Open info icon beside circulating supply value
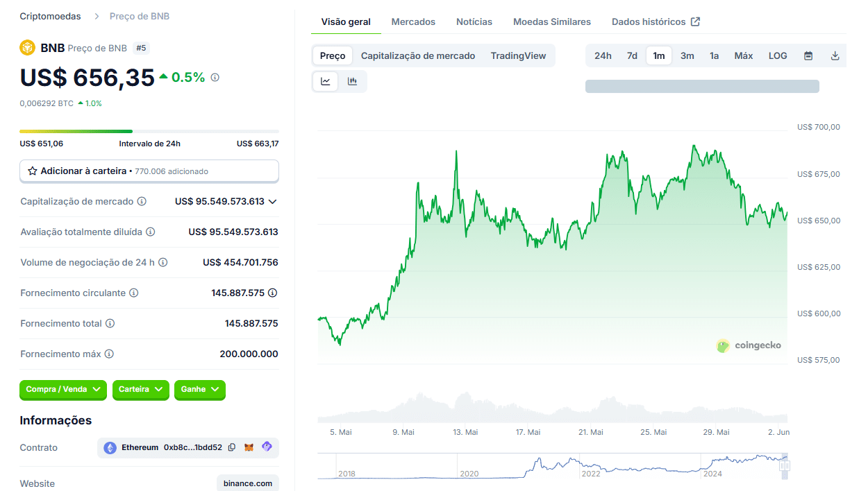Image resolution: width=859 pixels, height=491 pixels. [273, 293]
